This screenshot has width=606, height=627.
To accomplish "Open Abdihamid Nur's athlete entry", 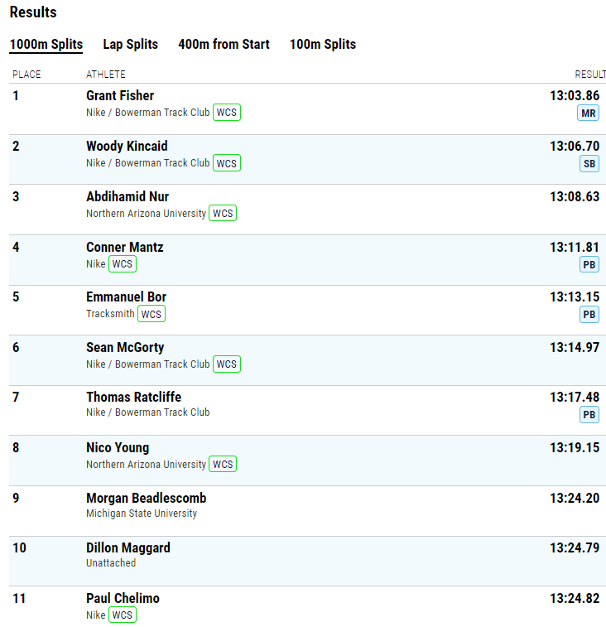I will (127, 196).
